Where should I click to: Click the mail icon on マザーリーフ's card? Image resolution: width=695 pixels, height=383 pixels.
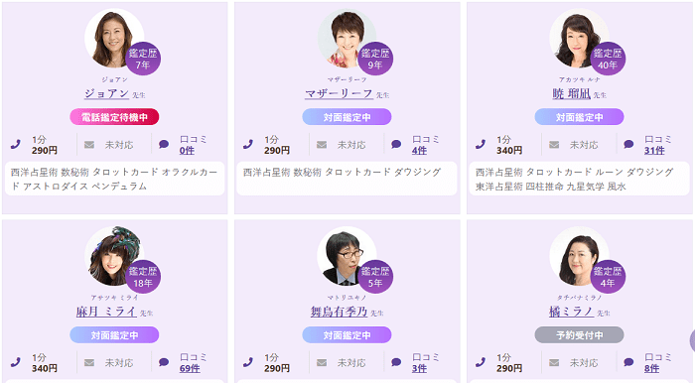pos(322,145)
